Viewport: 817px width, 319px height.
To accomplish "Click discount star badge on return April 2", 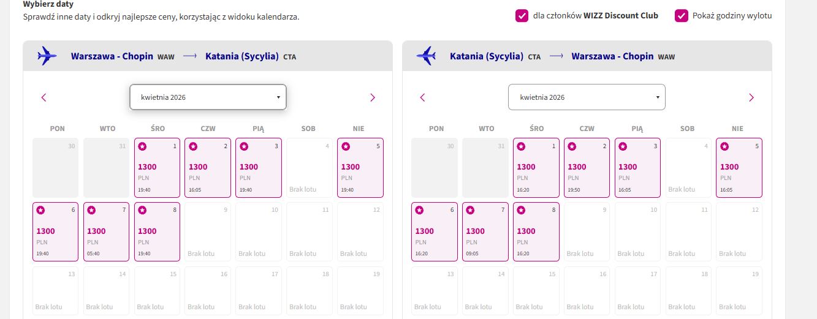I will 572,146.
